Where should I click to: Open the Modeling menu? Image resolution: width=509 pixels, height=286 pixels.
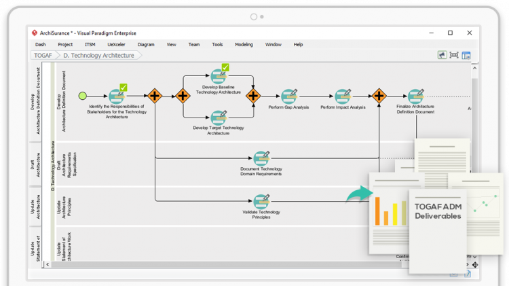[x=244, y=44]
